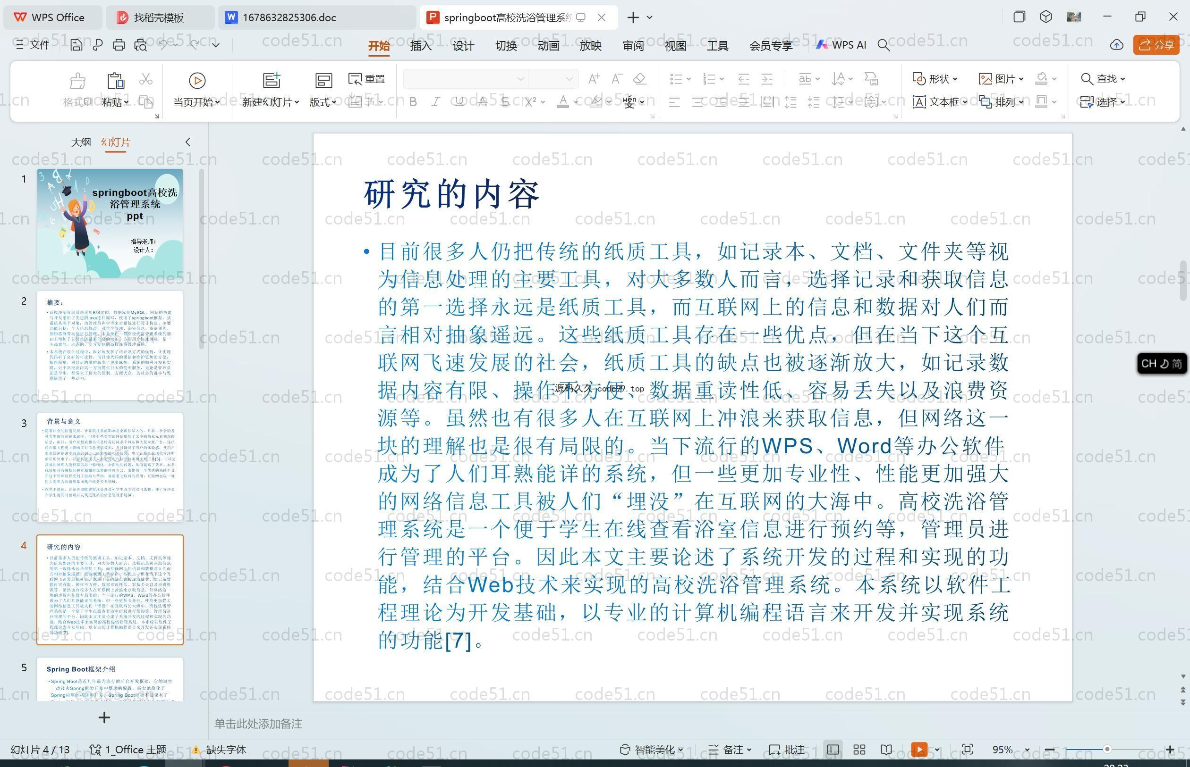Screen dimensions: 1190x767
Task: Open the File (文件) menu
Action: click(33, 45)
